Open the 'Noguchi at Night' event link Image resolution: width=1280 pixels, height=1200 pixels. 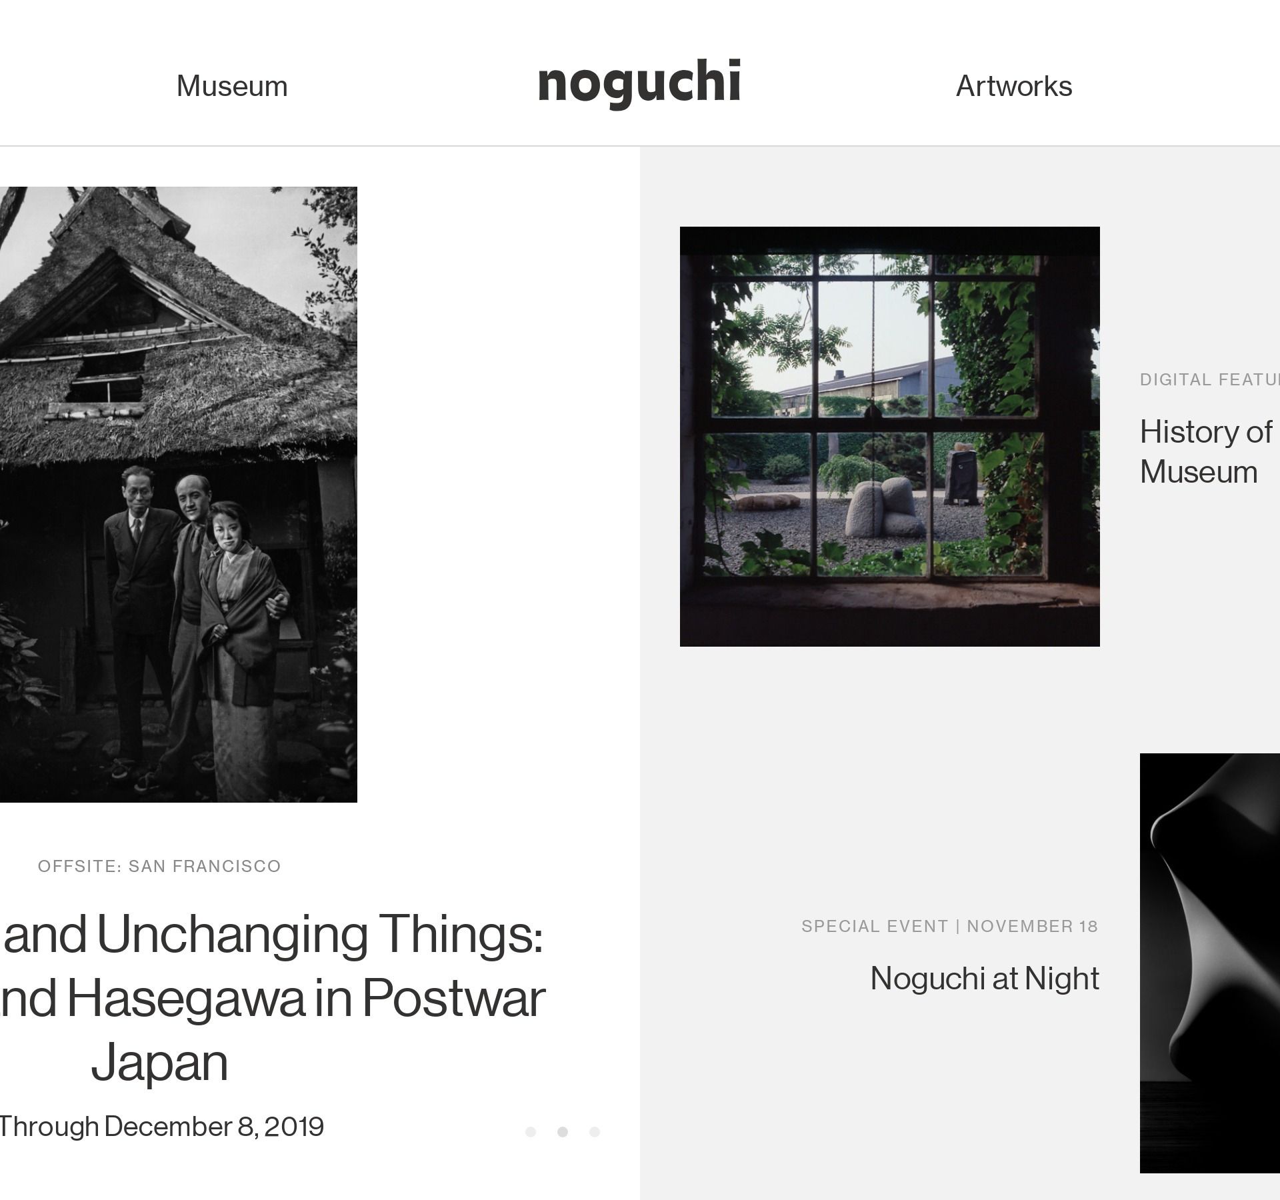(985, 978)
